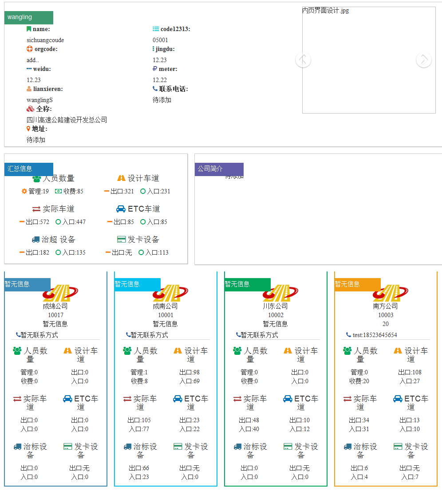Select the wangling header tab

[x=29, y=18]
